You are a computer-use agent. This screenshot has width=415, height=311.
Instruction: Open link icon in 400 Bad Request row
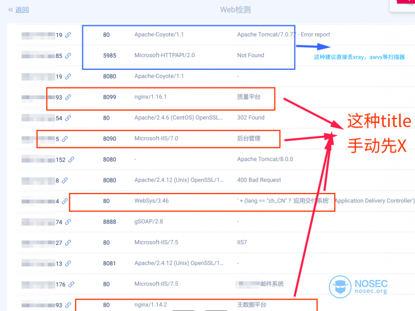click(65, 180)
